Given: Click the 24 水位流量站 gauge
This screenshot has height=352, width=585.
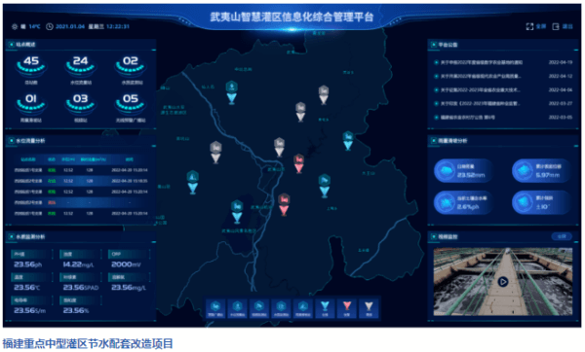Looking at the screenshot, I should (x=81, y=65).
